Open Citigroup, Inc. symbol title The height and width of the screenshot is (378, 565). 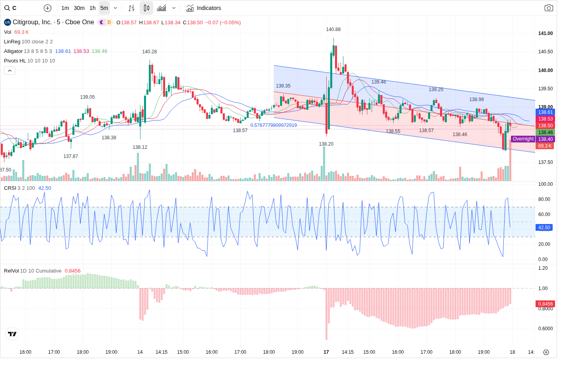coord(53,22)
